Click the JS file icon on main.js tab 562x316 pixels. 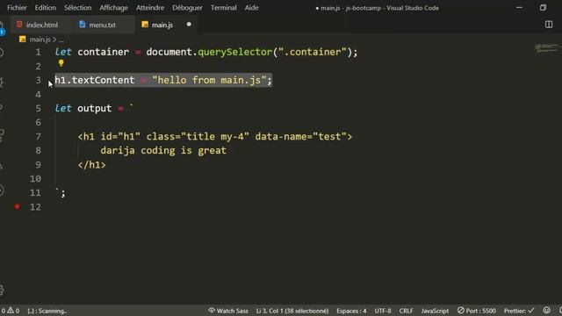[x=145, y=25]
